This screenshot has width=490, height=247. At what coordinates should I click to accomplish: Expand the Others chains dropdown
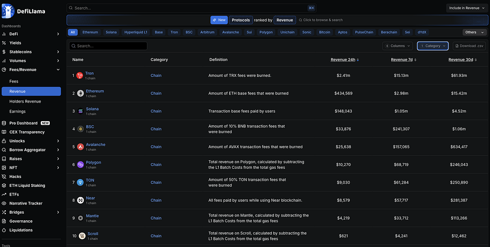point(474,32)
